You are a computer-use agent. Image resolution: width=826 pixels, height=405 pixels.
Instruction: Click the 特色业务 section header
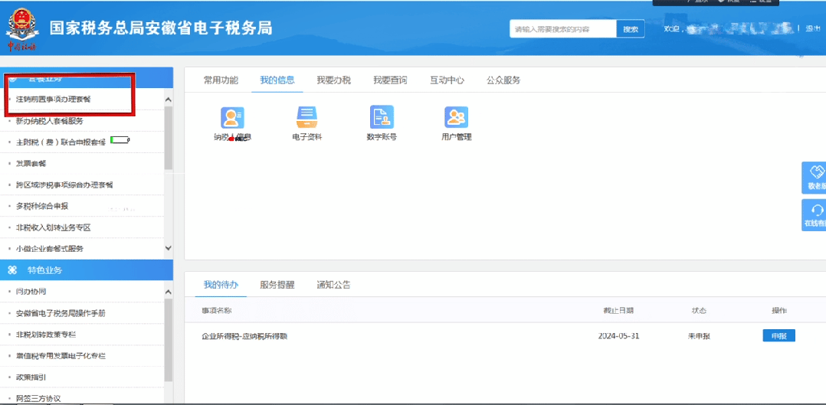tap(87, 270)
